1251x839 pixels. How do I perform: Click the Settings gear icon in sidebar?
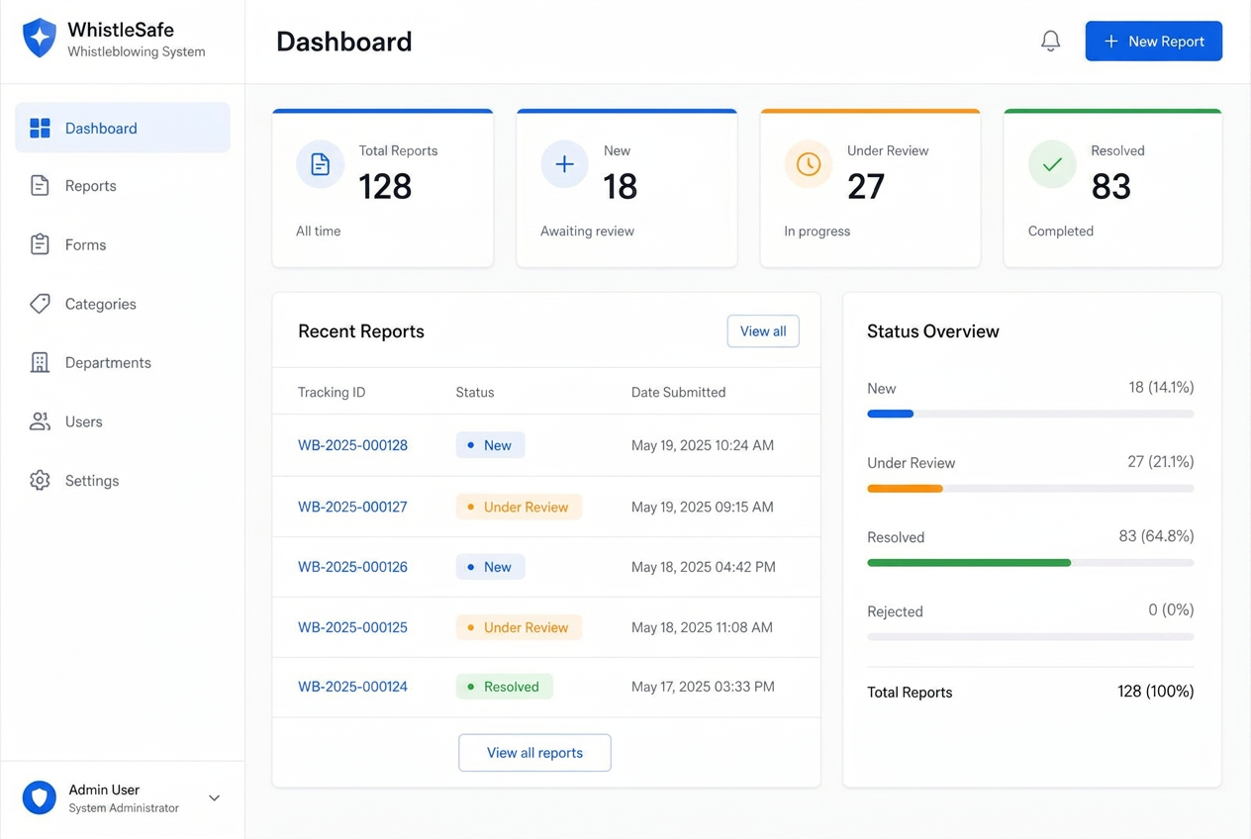point(40,480)
